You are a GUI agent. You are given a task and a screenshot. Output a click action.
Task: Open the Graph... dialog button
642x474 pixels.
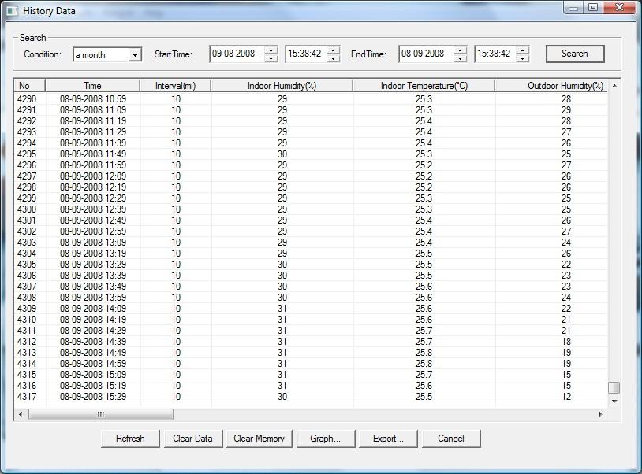click(325, 439)
